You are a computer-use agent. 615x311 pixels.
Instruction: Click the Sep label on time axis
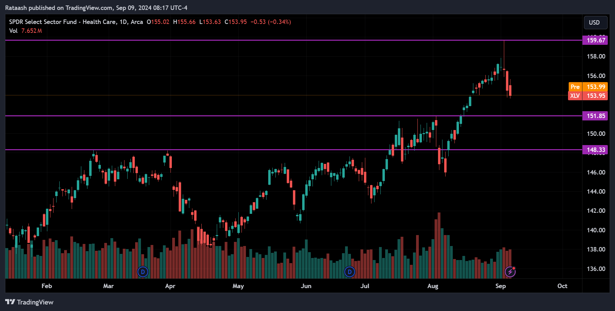pyautogui.click(x=500, y=286)
